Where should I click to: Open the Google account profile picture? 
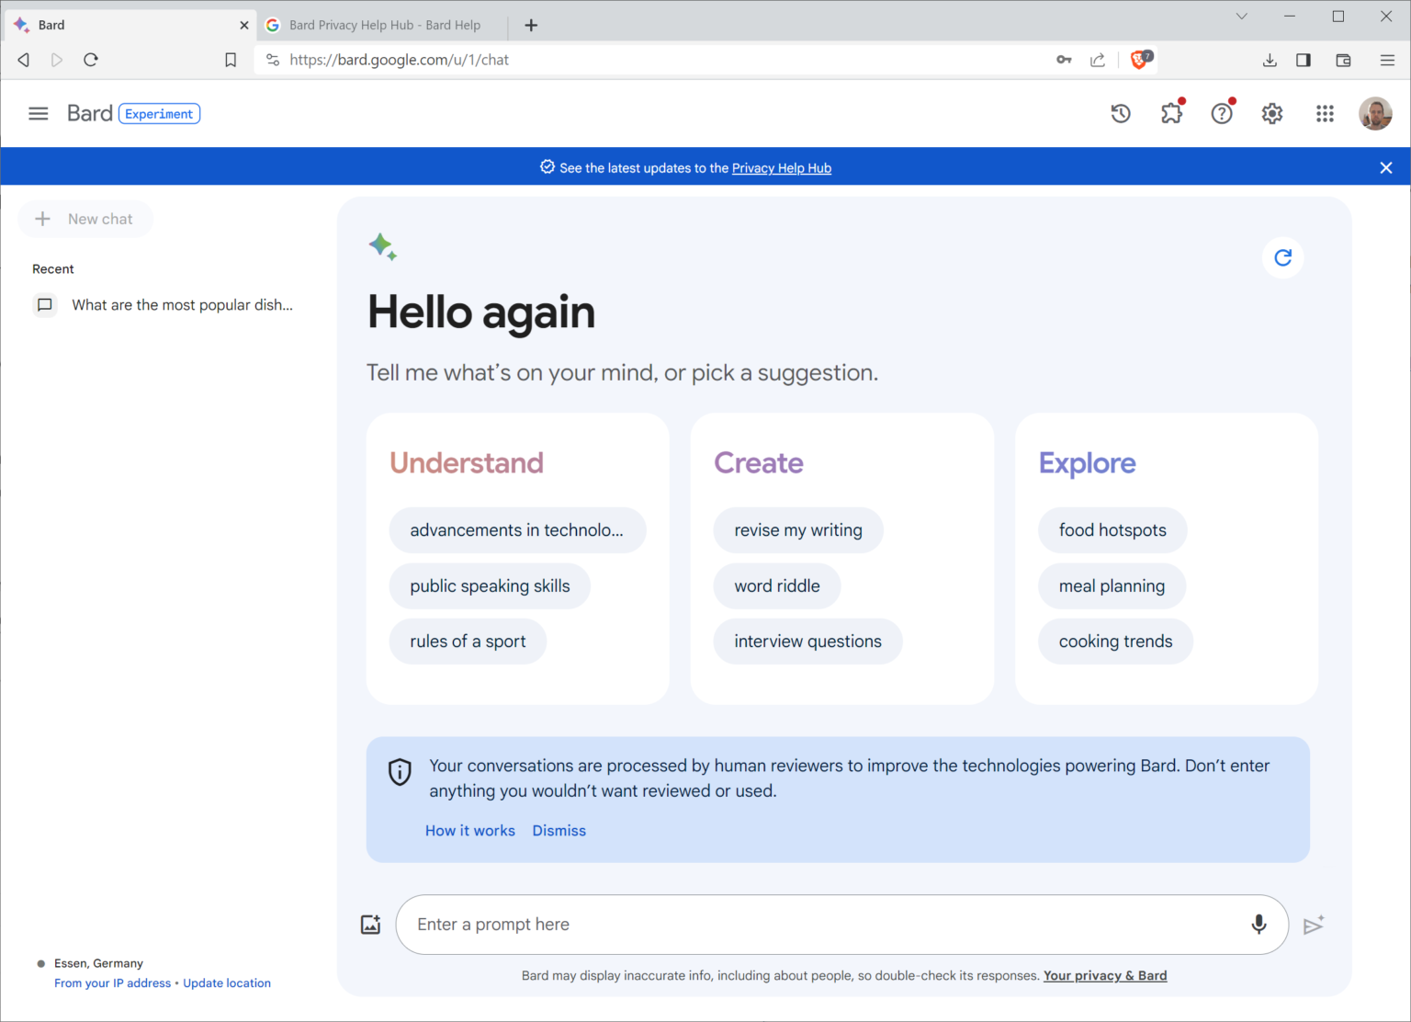click(x=1375, y=114)
